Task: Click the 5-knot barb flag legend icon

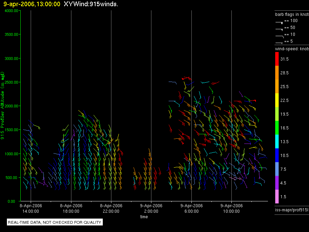Action: (x=279, y=43)
